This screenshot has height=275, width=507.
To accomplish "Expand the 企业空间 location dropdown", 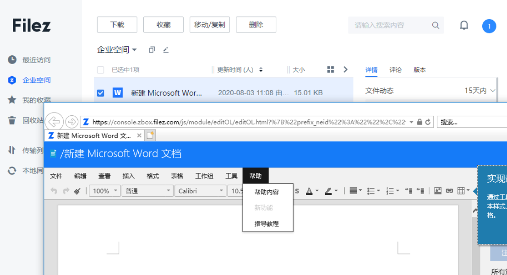I will [134, 50].
